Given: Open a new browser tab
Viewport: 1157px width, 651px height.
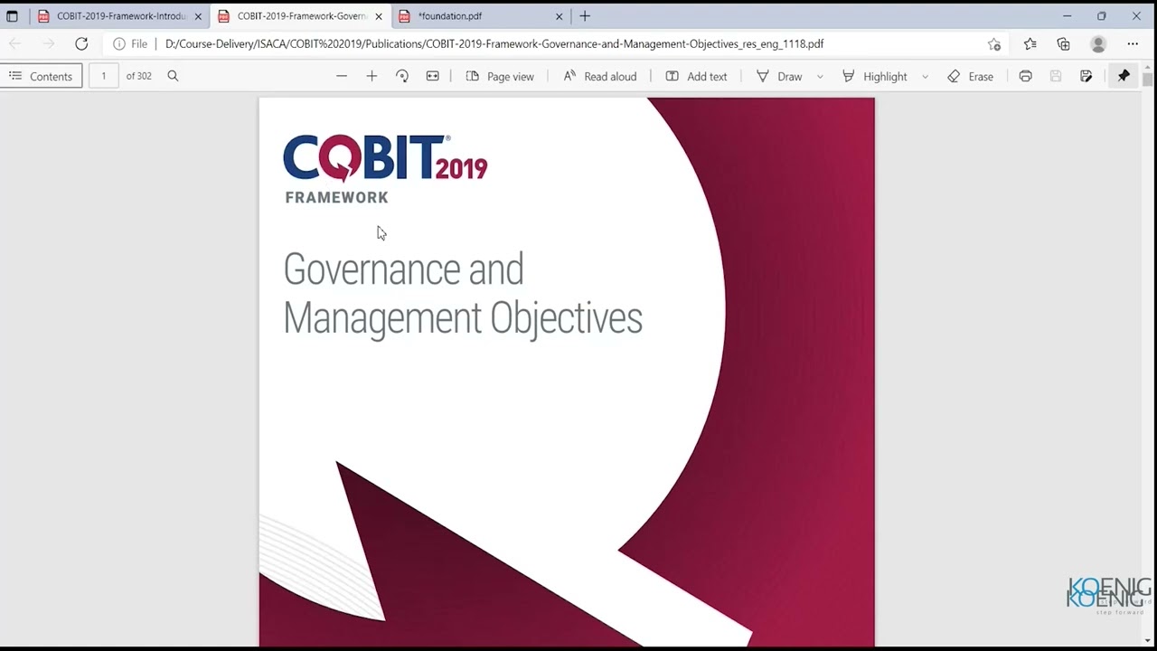Looking at the screenshot, I should click(585, 16).
